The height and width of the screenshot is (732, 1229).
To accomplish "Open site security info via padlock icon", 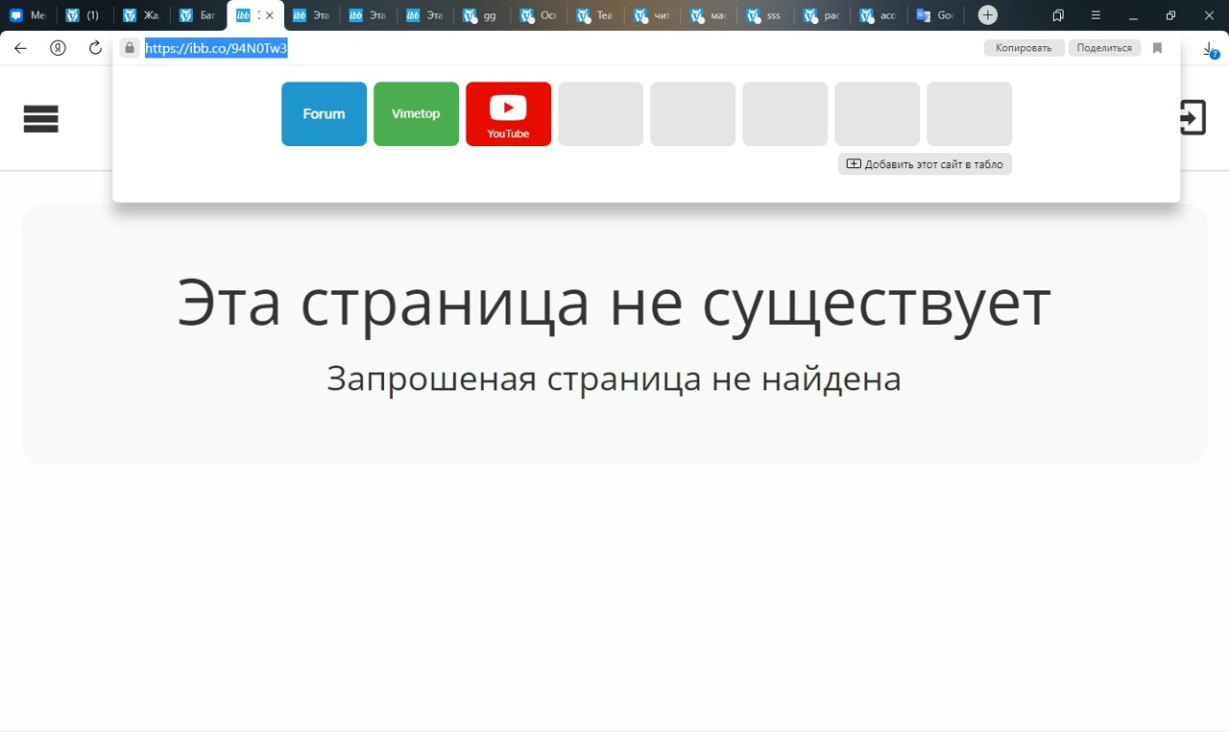I will (129, 47).
